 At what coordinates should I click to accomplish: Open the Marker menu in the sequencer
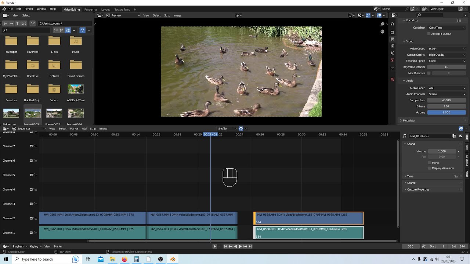coord(75,128)
